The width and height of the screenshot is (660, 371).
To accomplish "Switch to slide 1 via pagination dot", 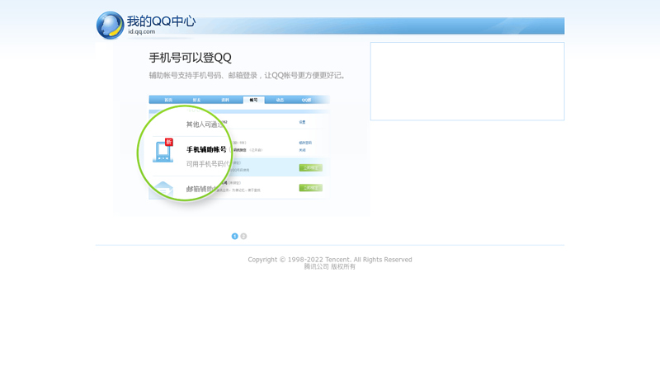I will 235,237.
